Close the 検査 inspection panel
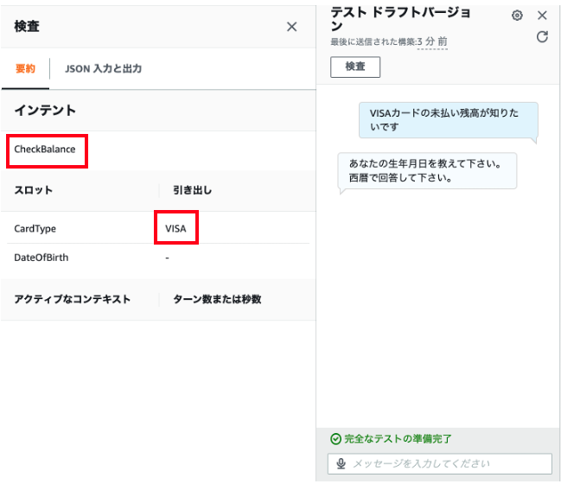The image size is (561, 484). pos(291,27)
